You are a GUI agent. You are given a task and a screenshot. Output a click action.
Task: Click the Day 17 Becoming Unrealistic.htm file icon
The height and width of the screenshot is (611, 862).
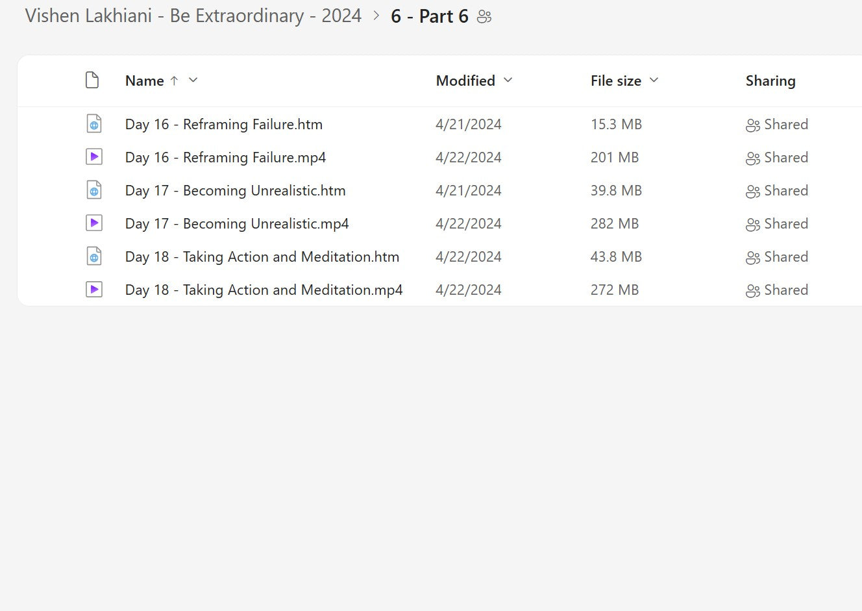tap(94, 190)
